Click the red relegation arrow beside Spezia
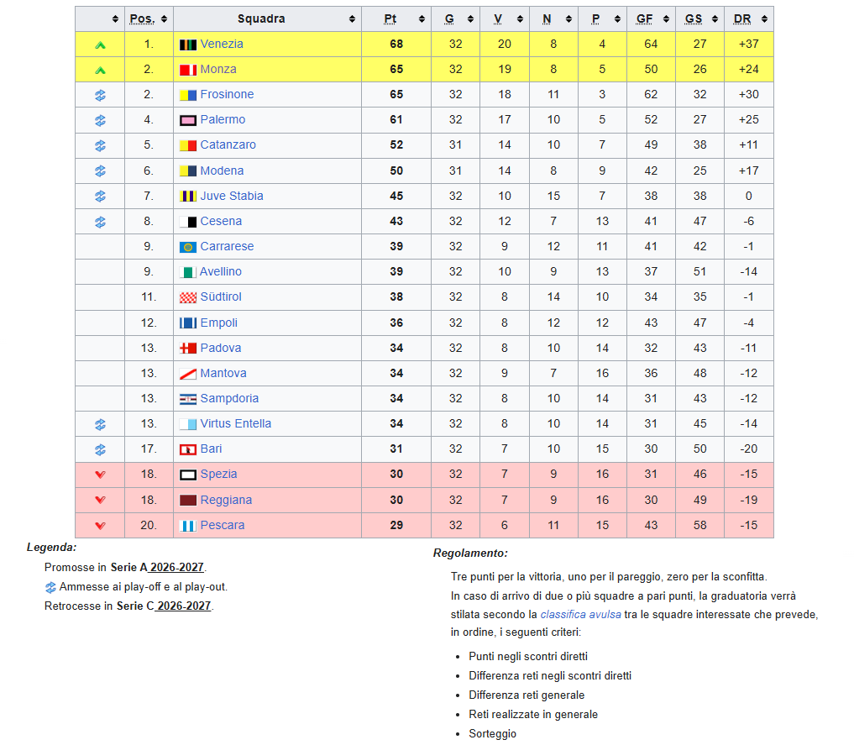Screen dimensions: 854x745 [100, 475]
